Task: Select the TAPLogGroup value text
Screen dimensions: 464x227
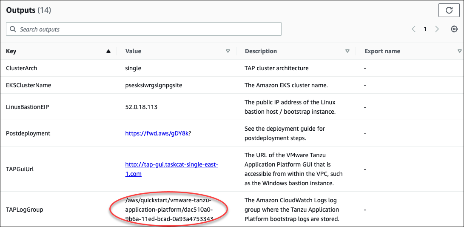Action: 169,210
